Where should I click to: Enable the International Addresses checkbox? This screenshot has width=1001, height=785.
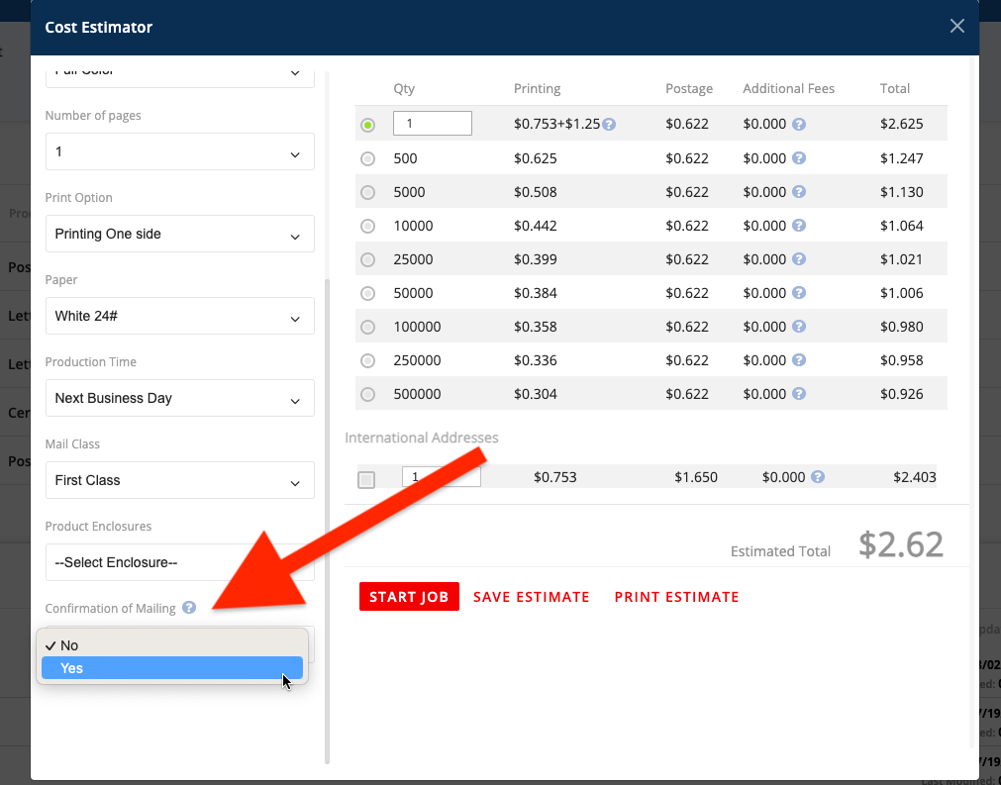coord(366,479)
